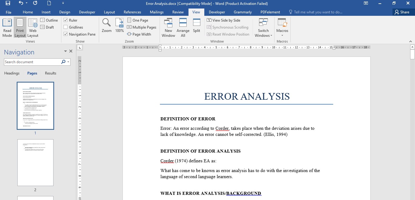Switch to Headings tab in Navigation
This screenshot has height=200, width=415.
[x=12, y=73]
